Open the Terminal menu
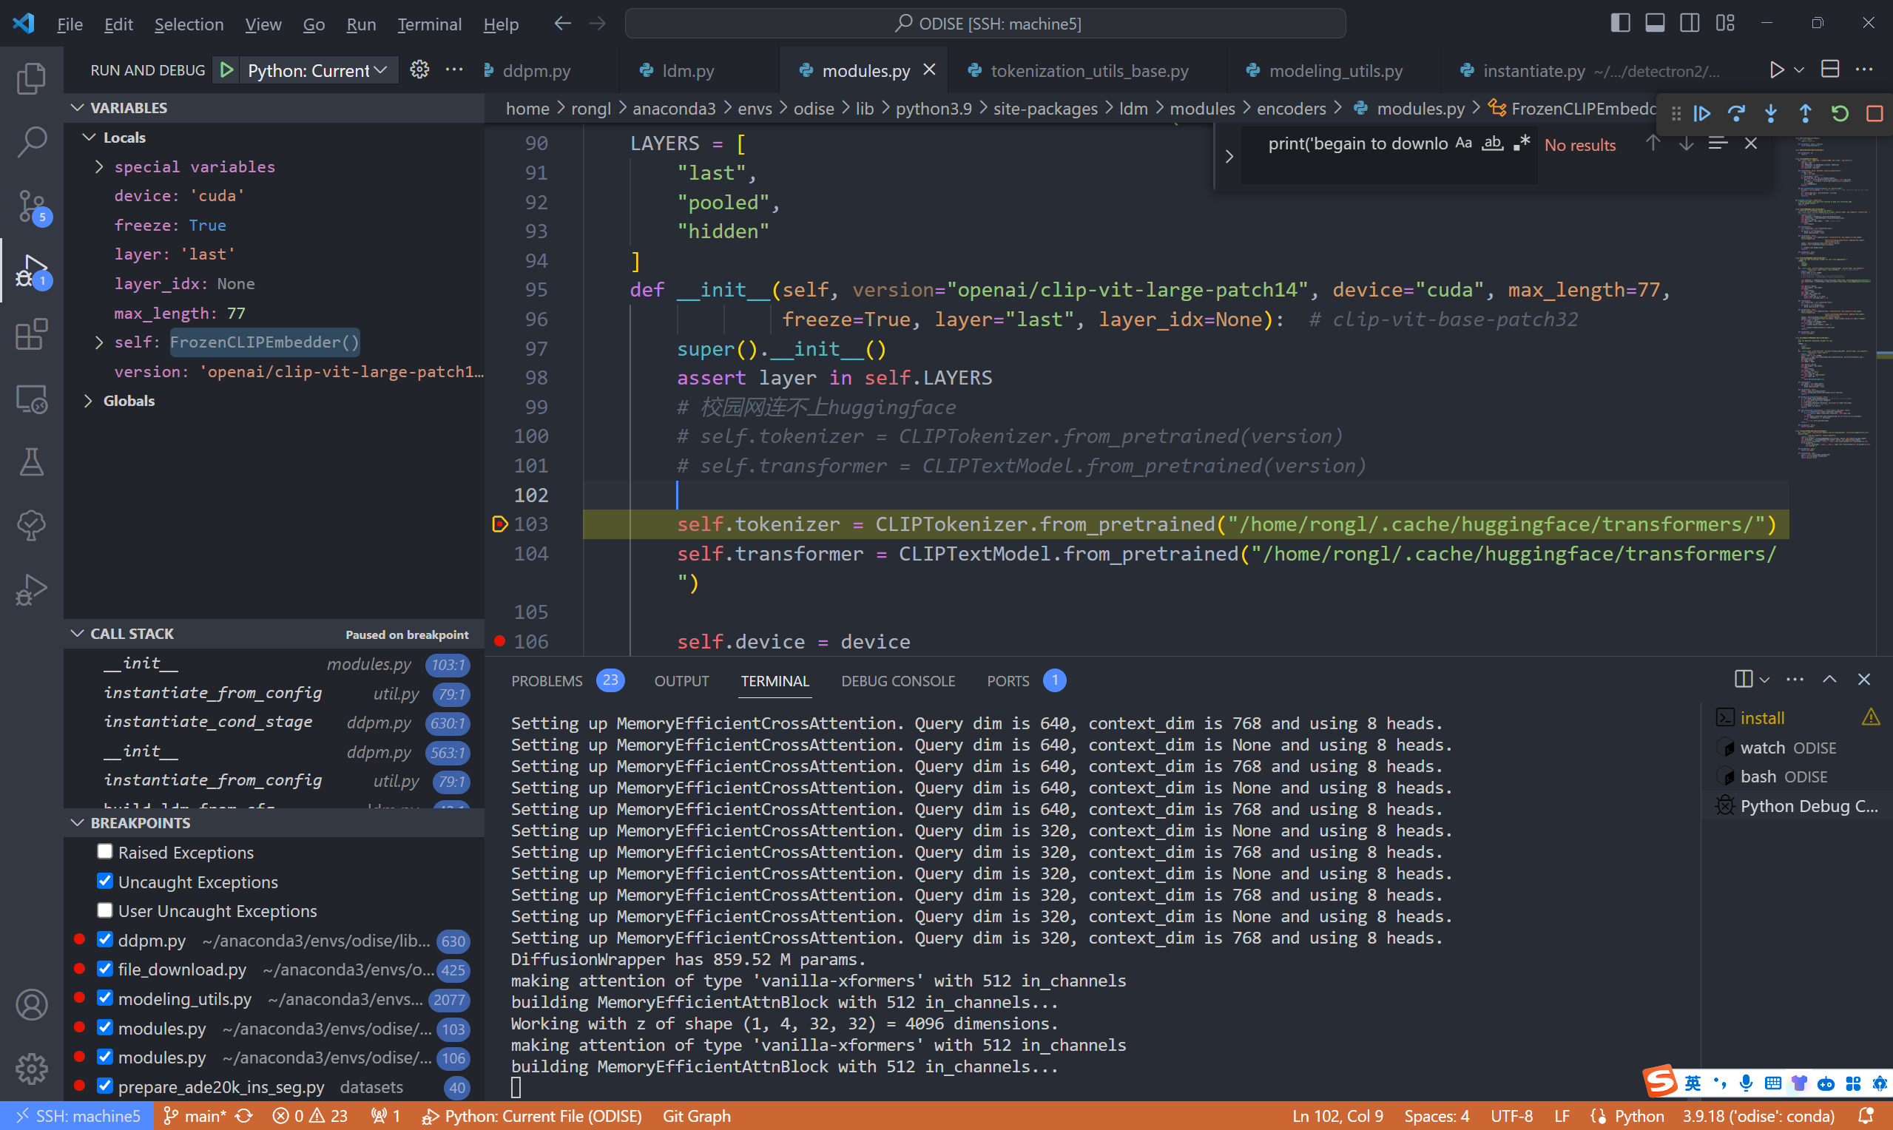 pos(429,24)
